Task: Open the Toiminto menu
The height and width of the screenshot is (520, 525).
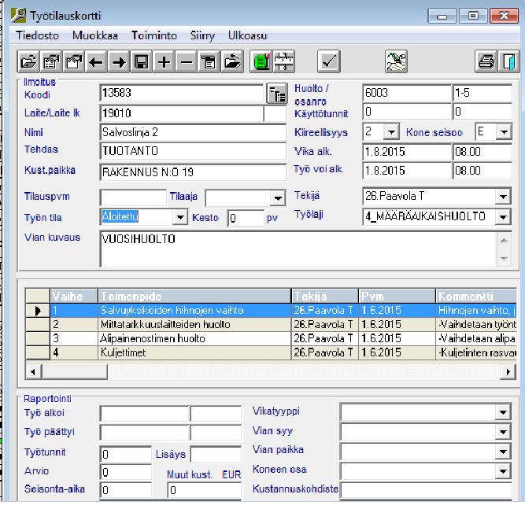Action: point(154,35)
